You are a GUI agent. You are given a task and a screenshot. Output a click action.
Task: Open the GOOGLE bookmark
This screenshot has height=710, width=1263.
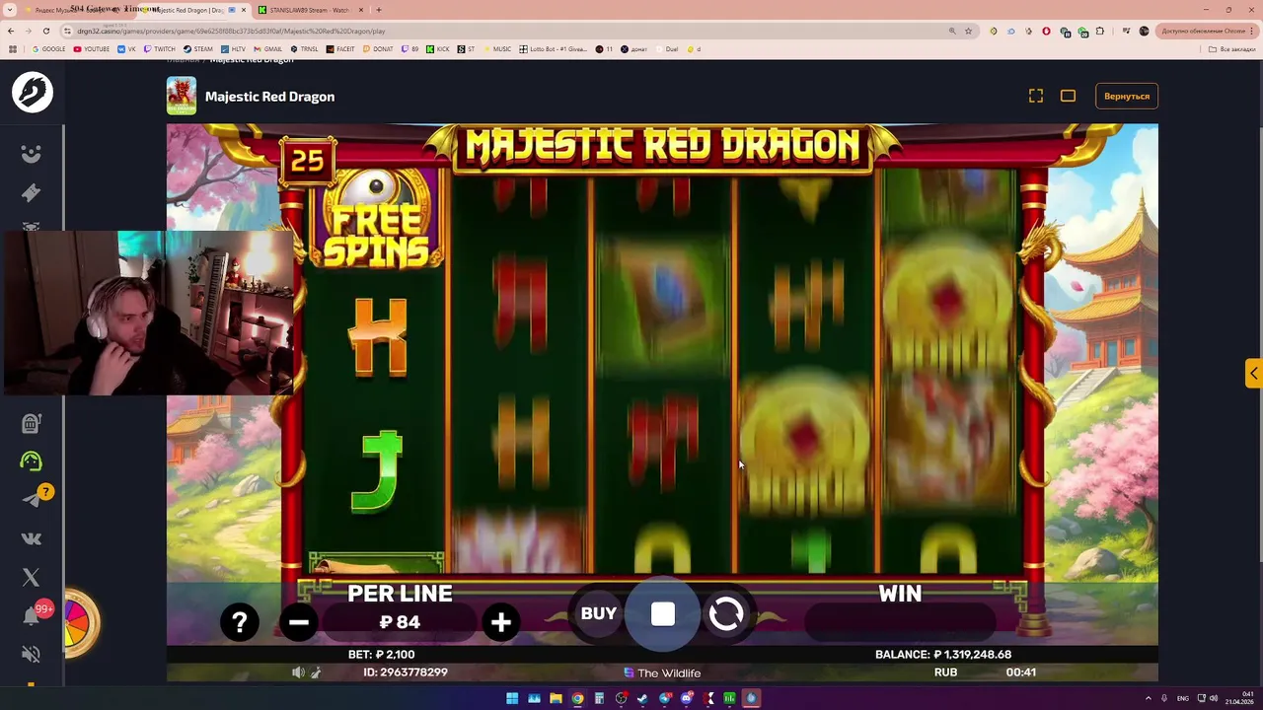point(48,48)
